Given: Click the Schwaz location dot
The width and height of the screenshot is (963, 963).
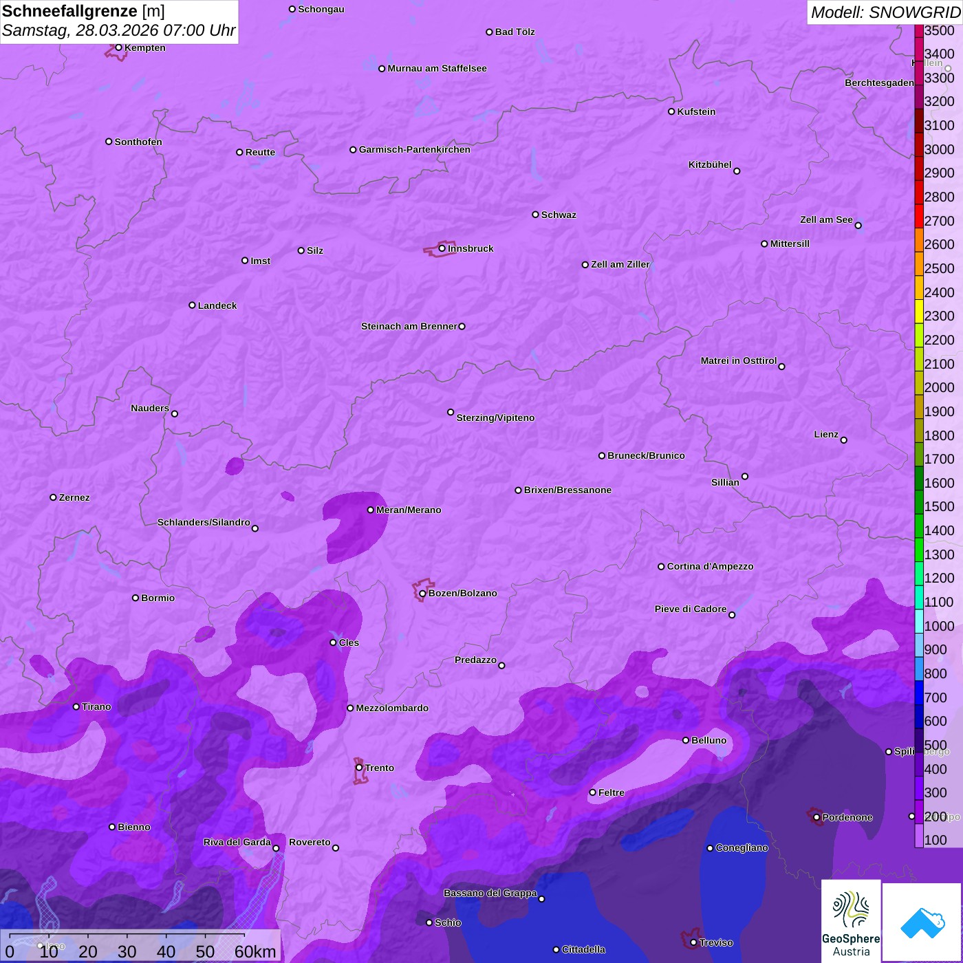Looking at the screenshot, I should coord(535,215).
